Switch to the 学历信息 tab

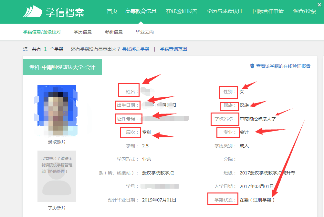click(83, 32)
